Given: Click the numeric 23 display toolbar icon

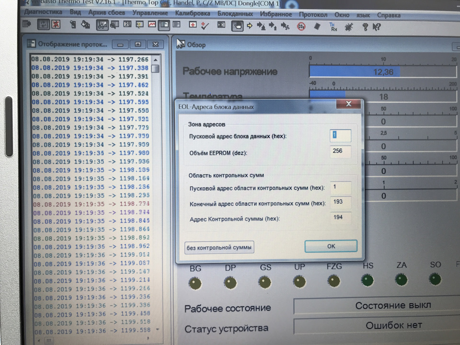Looking at the screenshot, I should tap(127, 24).
